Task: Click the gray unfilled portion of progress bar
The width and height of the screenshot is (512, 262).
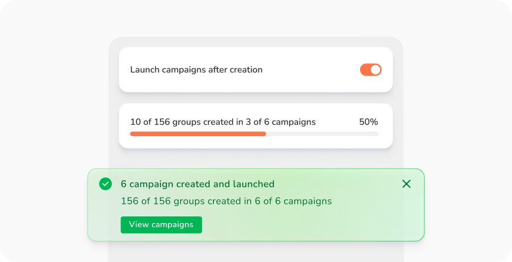Action: [x=321, y=134]
